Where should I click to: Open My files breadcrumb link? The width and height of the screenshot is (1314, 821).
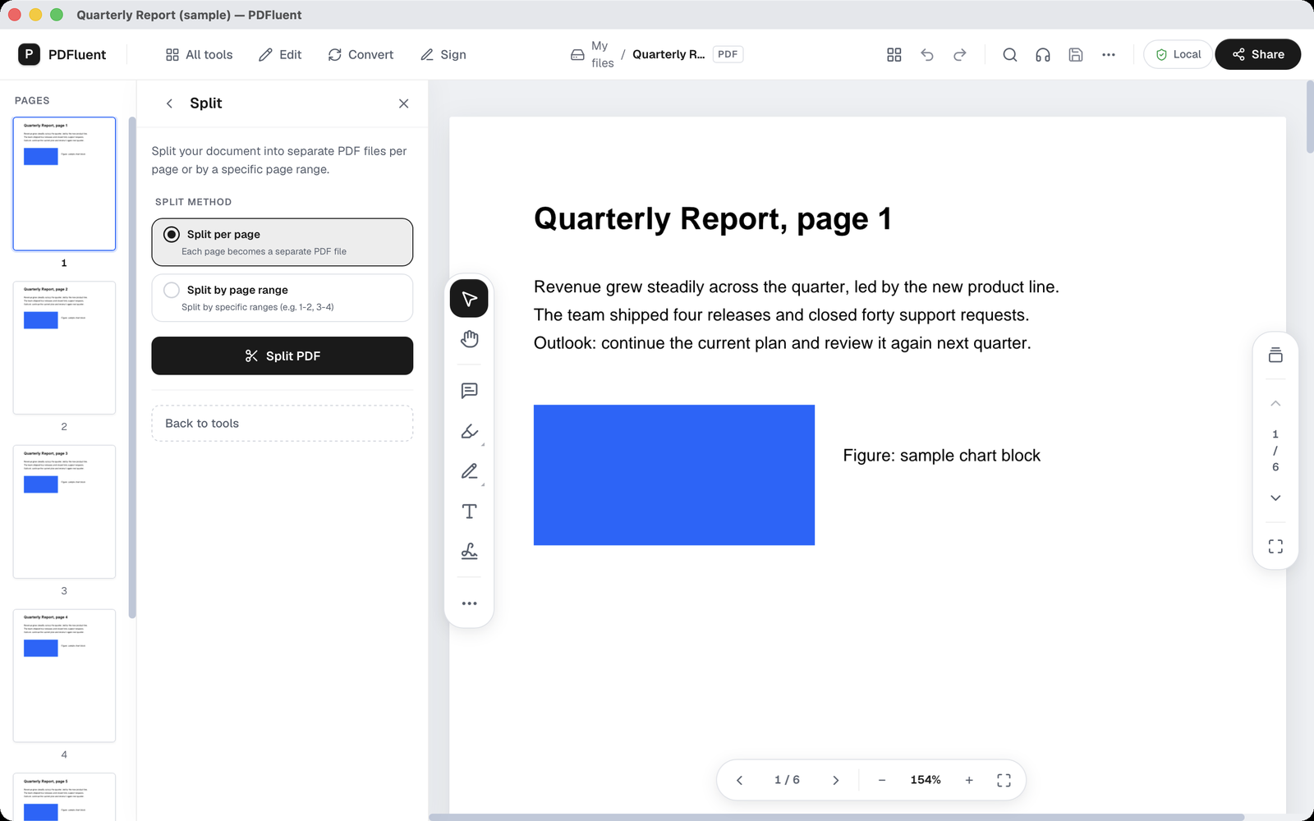pyautogui.click(x=592, y=54)
